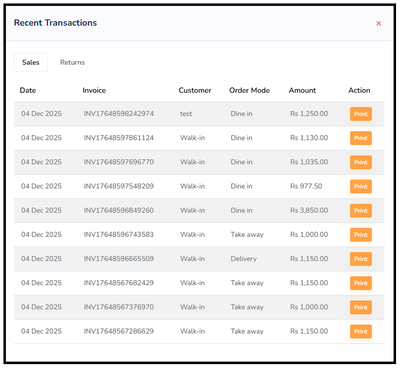400x370 pixels.
Task: Click invoice number INV17648596665509
Action: (119, 259)
